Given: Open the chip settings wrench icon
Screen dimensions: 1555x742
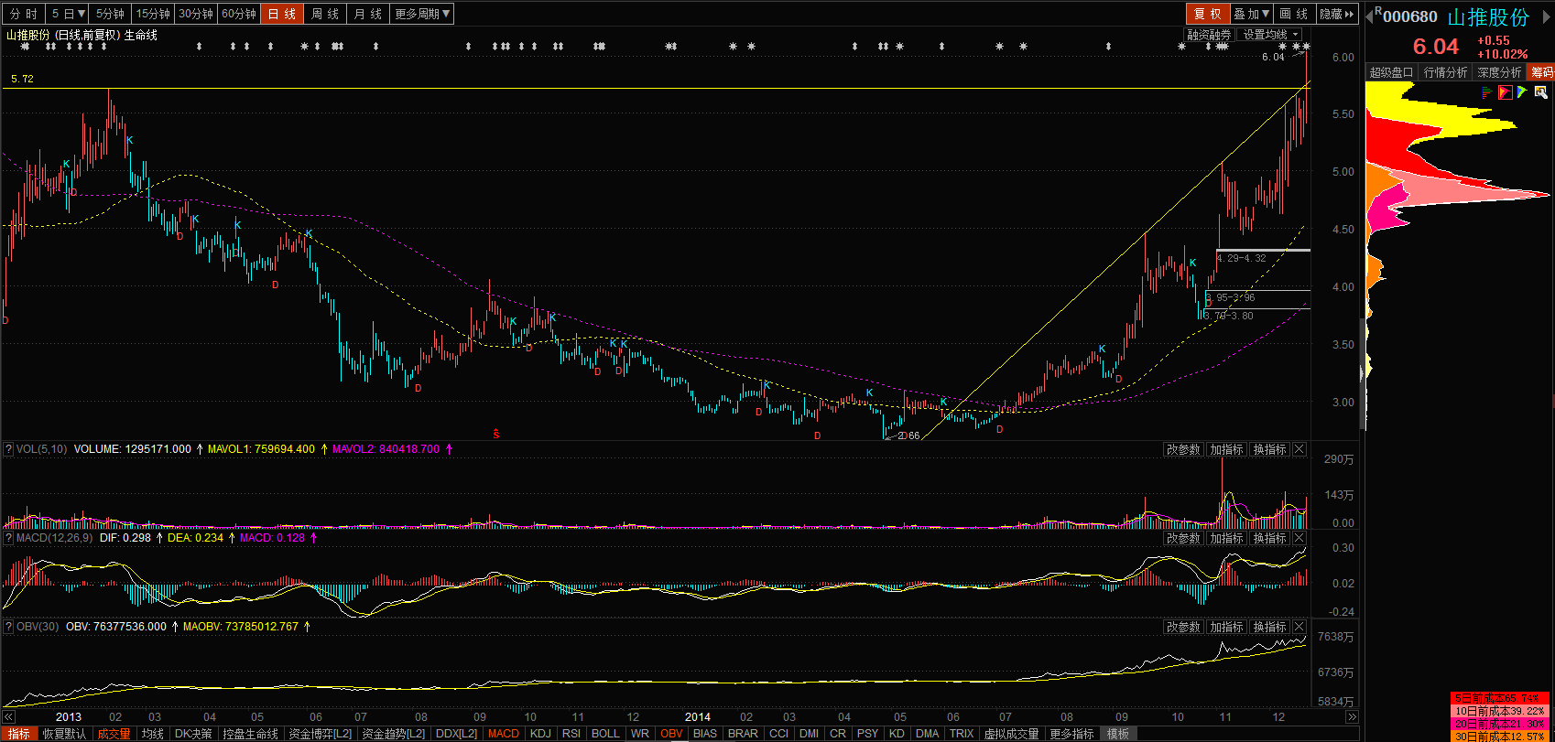Looking at the screenshot, I should pos(1540,92).
